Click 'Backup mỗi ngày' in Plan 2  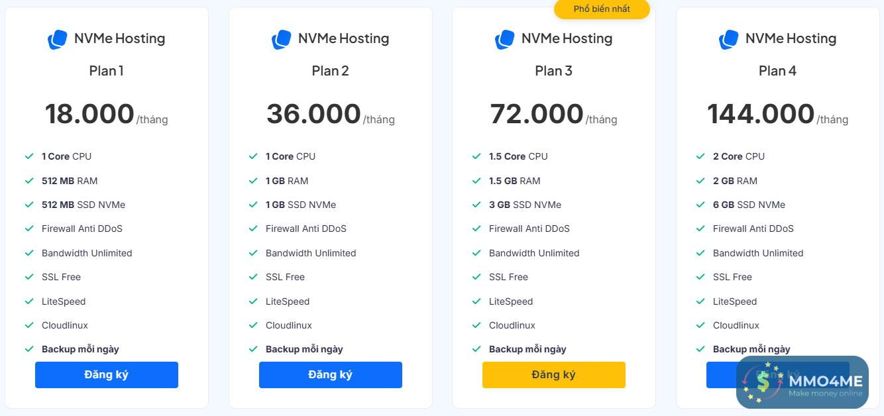pyautogui.click(x=304, y=349)
